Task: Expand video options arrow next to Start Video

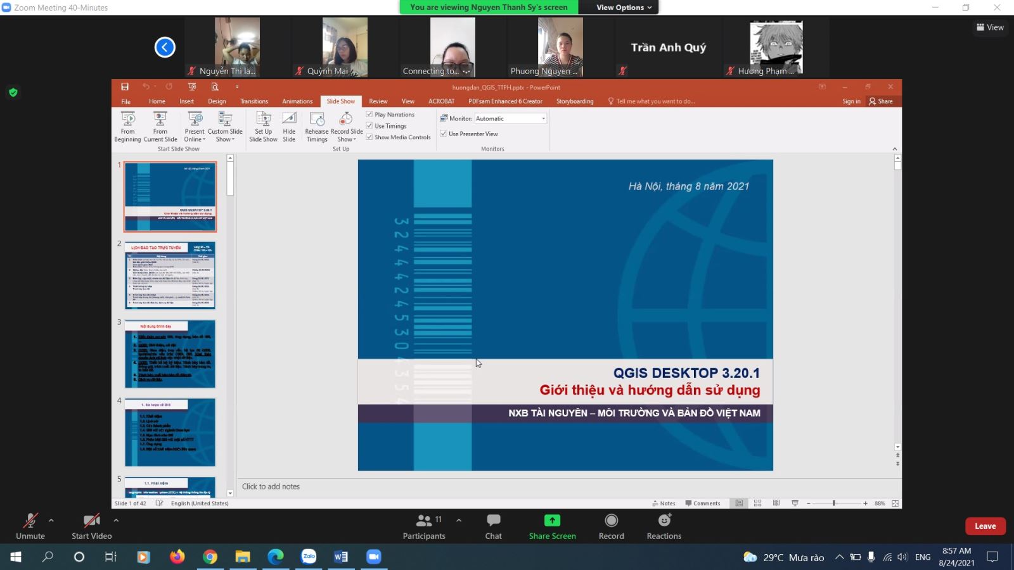Action: tap(116, 520)
